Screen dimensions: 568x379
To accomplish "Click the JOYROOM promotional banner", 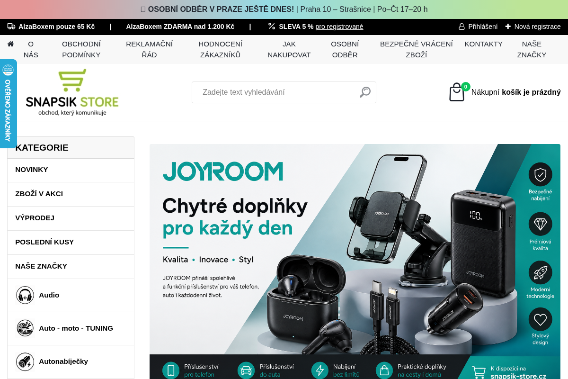I will [x=355, y=262].
